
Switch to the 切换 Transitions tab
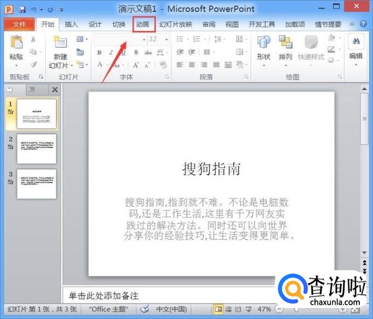[119, 24]
